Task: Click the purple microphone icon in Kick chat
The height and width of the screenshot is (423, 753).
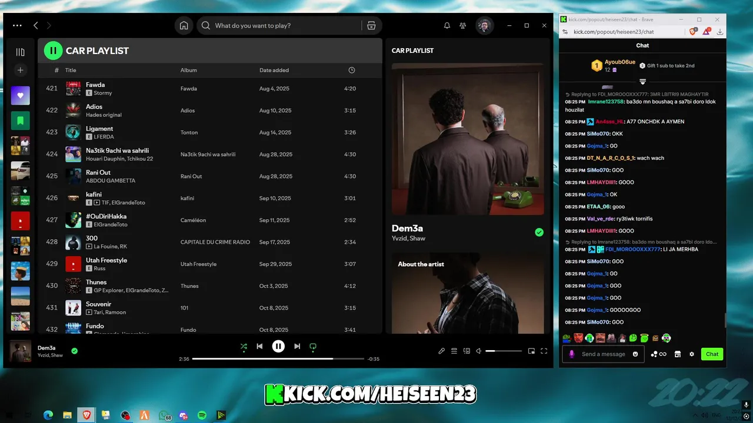Action: click(x=571, y=354)
